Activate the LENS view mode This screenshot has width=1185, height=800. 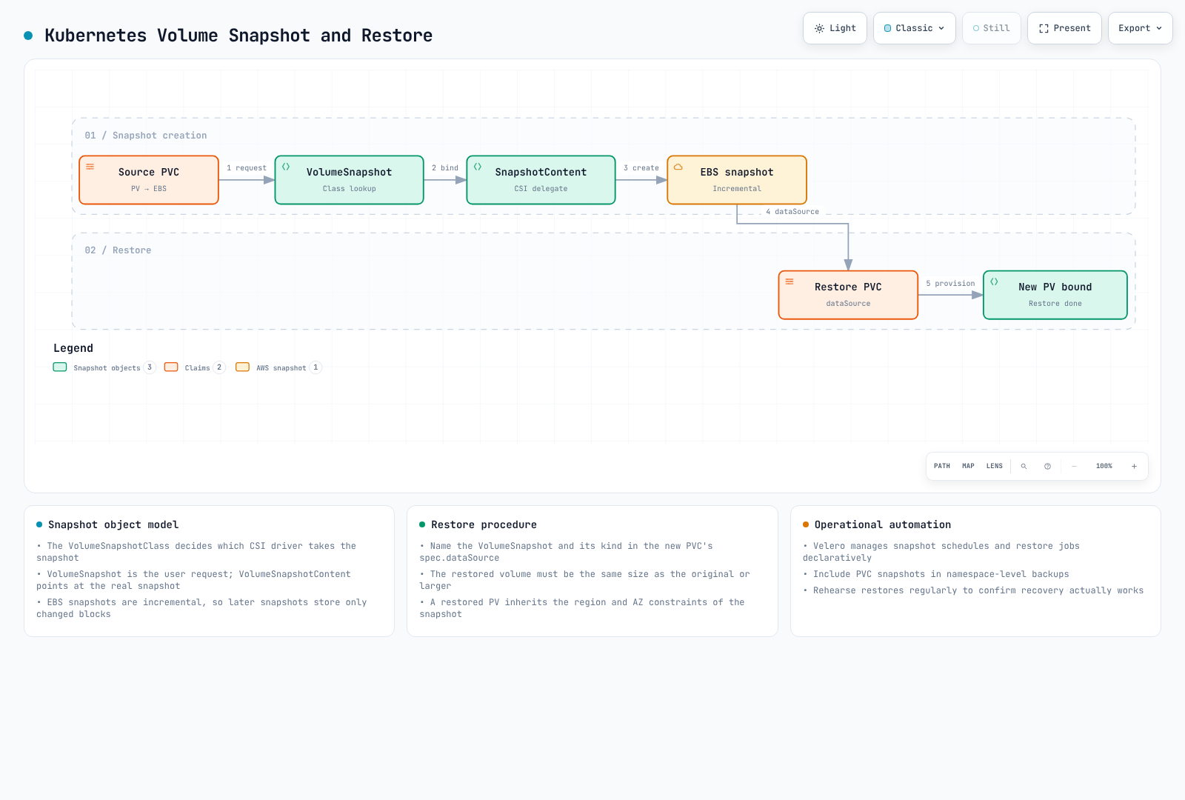[x=994, y=467]
